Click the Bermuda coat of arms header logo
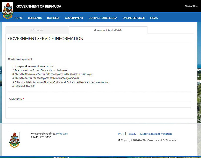 pos(8,11)
